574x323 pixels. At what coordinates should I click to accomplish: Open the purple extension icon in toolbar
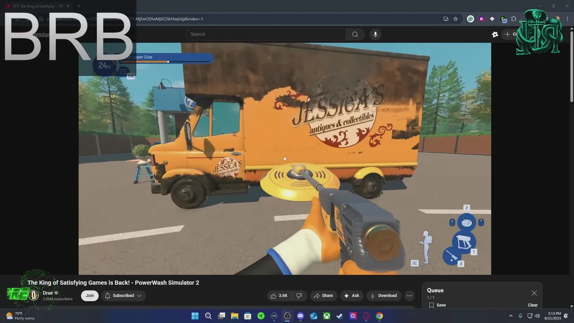(x=481, y=19)
